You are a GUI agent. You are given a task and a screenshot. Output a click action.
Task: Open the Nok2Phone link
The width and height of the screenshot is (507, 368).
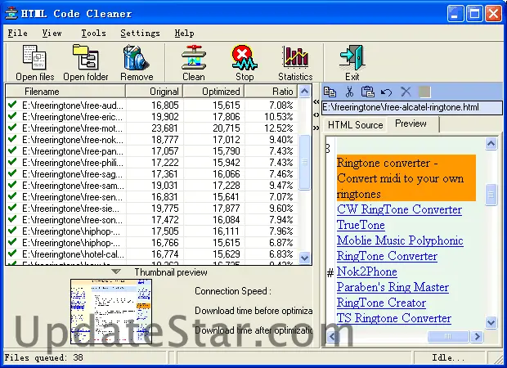click(366, 272)
